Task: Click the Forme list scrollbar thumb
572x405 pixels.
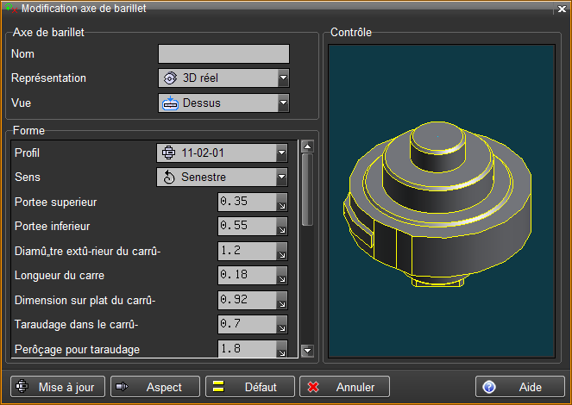Action: pyautogui.click(x=307, y=190)
